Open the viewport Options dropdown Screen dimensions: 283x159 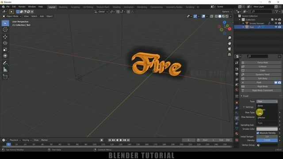pos(227,12)
